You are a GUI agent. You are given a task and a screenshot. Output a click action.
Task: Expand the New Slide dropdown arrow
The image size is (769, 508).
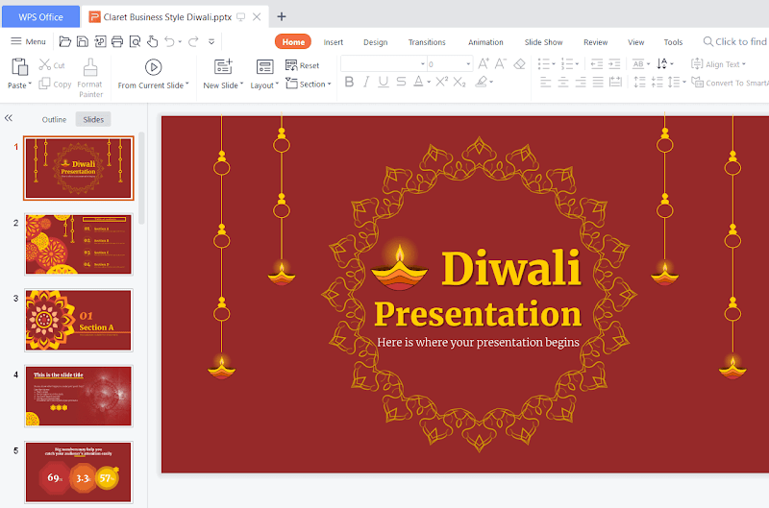pos(242,85)
